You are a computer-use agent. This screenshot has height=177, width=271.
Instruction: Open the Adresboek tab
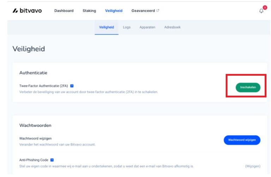[x=172, y=27]
